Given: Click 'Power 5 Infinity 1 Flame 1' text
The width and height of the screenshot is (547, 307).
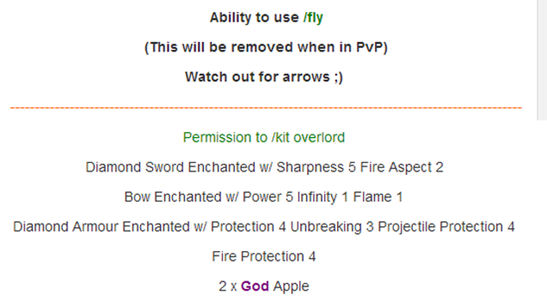Looking at the screenshot, I should click(x=323, y=197).
